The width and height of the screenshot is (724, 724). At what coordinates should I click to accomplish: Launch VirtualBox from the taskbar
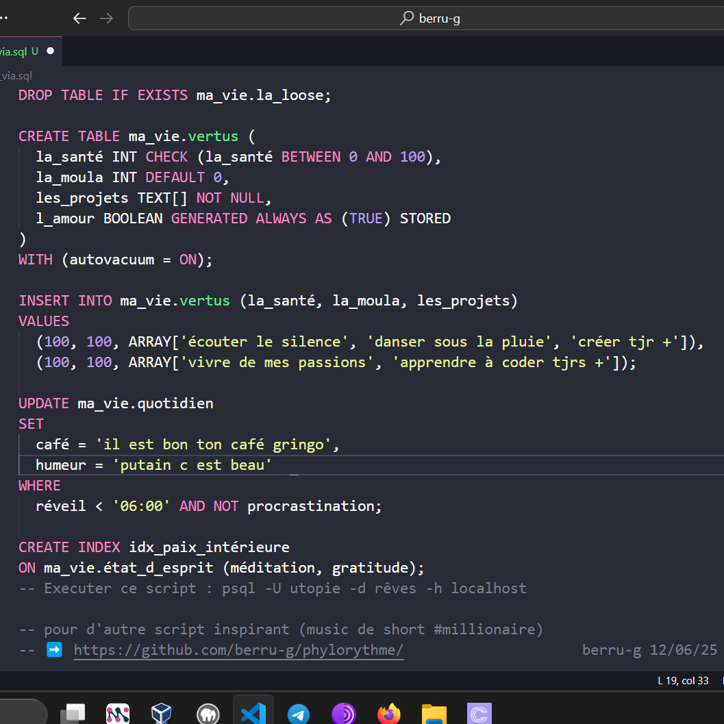tap(162, 714)
